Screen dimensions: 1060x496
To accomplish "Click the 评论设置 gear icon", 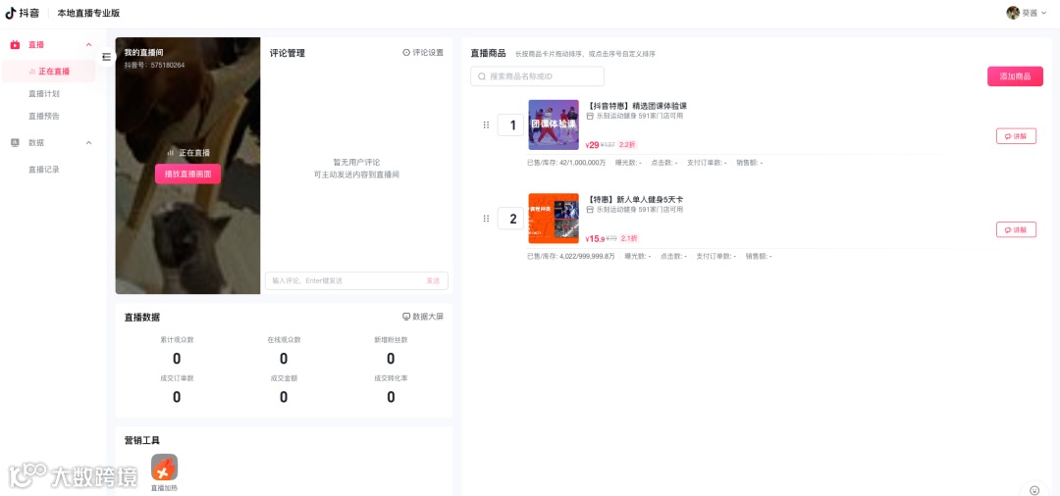I will (406, 53).
